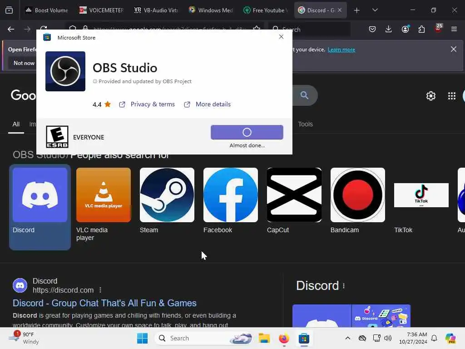Open the clock showing 7:36 AM
The image size is (465, 349).
click(413, 338)
